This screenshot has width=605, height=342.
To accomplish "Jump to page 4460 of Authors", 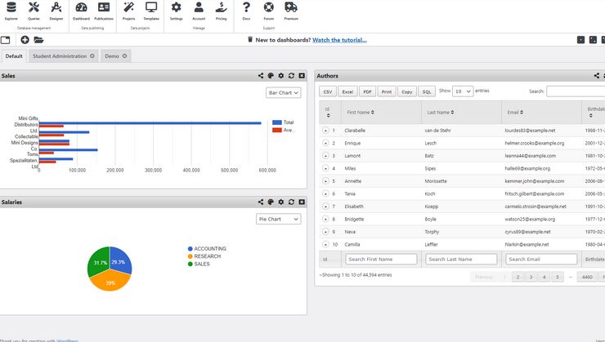I will [587, 277].
